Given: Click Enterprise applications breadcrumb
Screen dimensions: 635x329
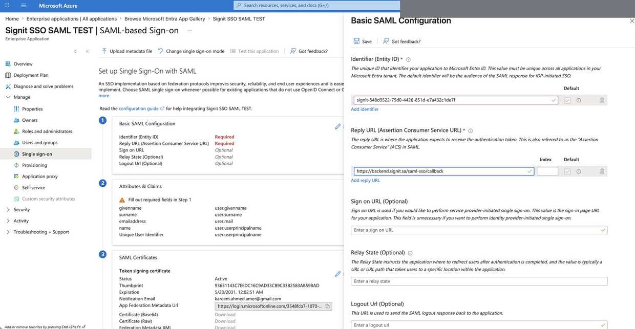Looking at the screenshot, I should coord(72,19).
